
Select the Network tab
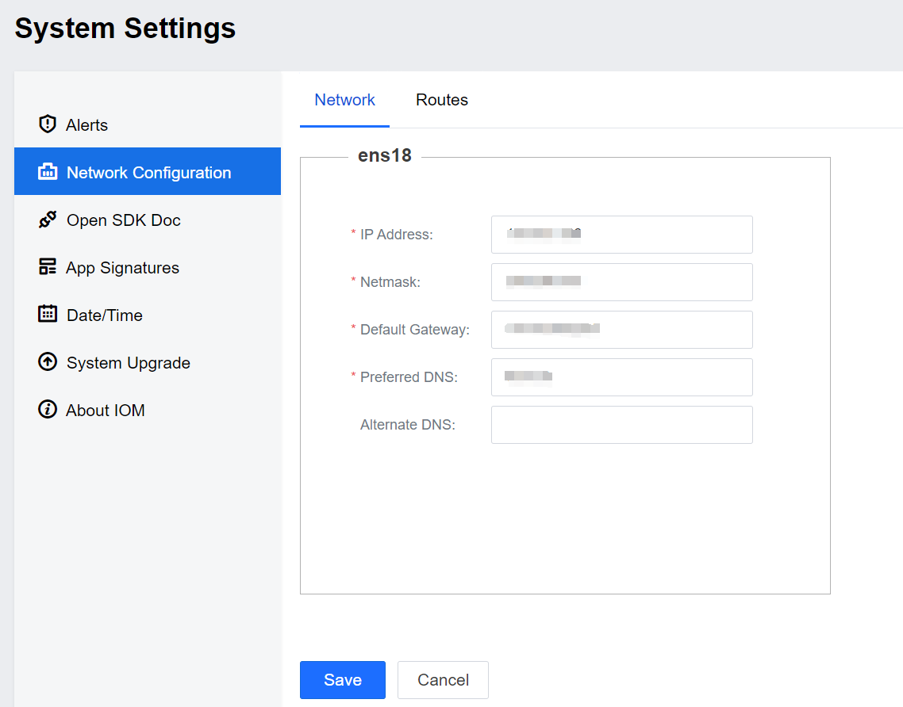(x=344, y=100)
